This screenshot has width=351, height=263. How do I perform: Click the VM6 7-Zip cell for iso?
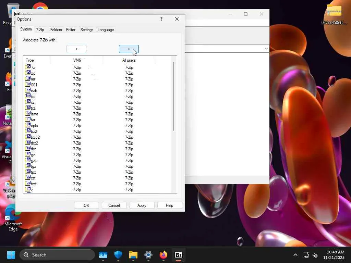pos(77,96)
